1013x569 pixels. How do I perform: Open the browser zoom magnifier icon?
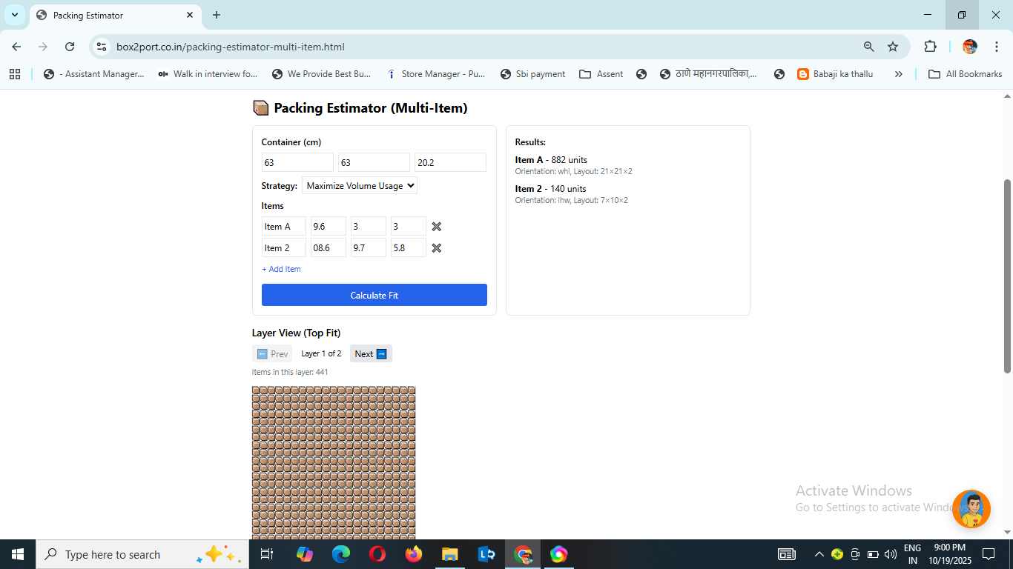coord(869,47)
